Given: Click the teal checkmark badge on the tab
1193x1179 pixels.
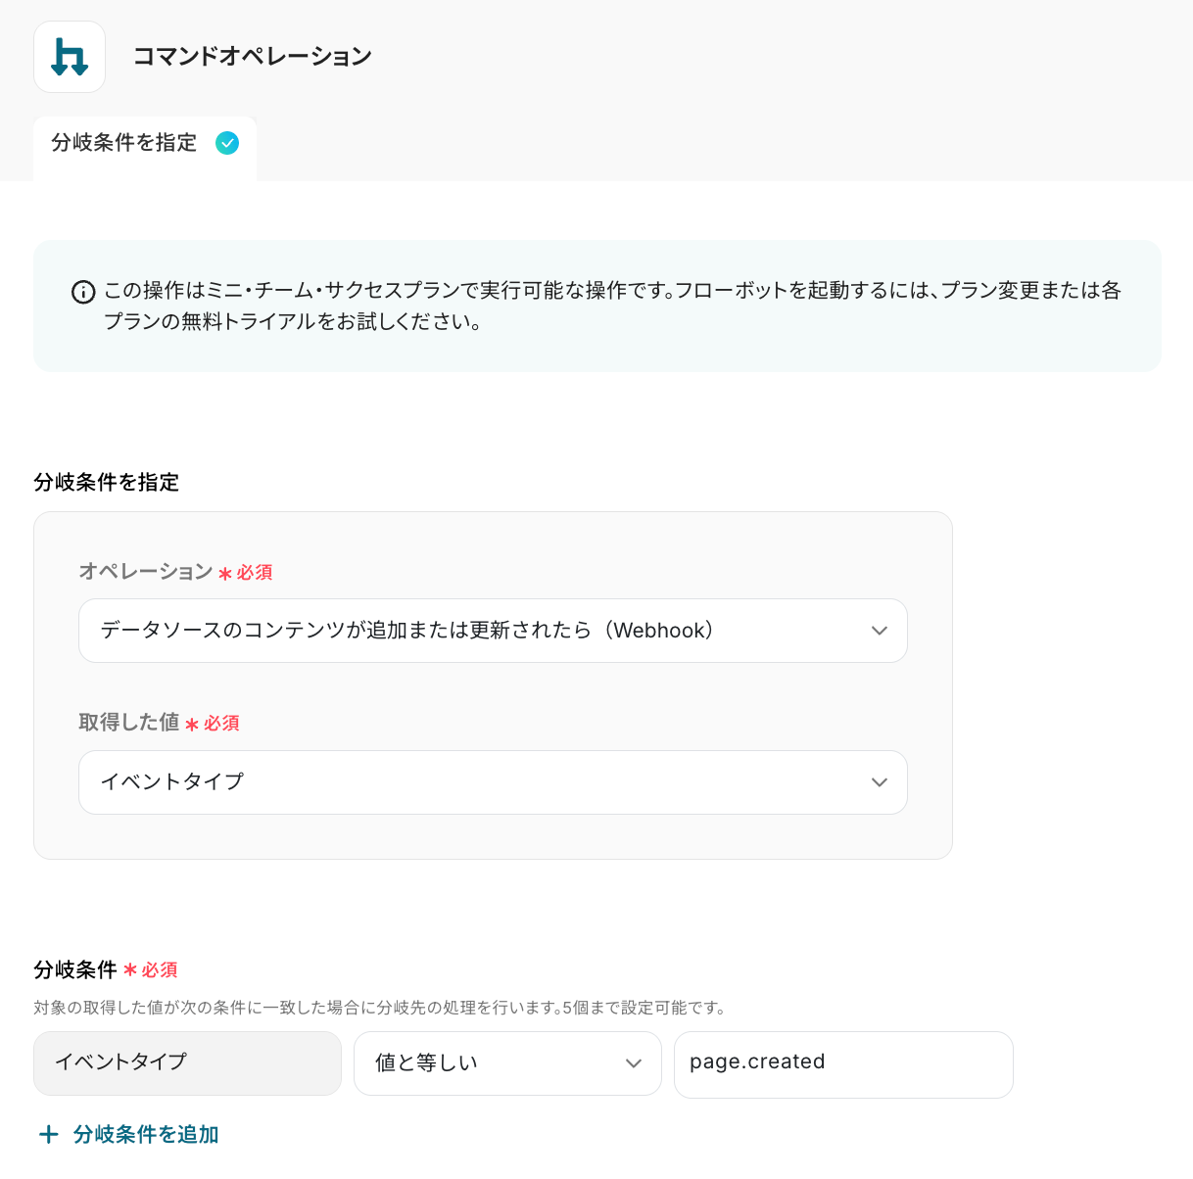Looking at the screenshot, I should pos(227,143).
